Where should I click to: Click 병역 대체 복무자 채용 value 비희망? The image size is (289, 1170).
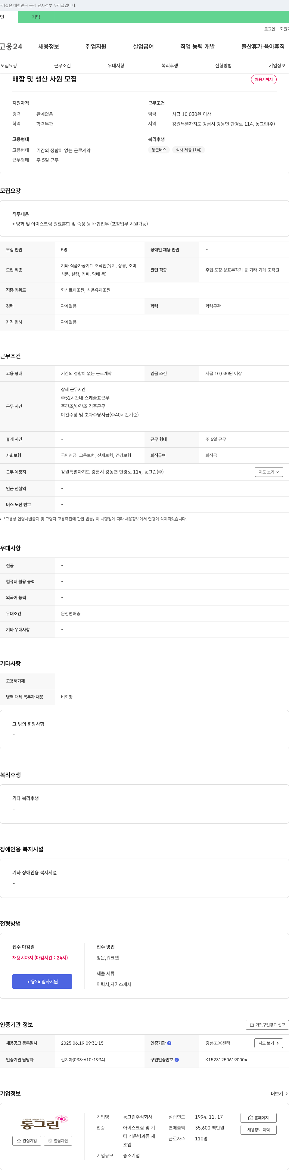[x=67, y=697]
